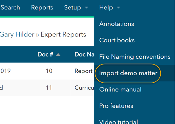
Task: Open Court books help entry
Action: (x=117, y=40)
